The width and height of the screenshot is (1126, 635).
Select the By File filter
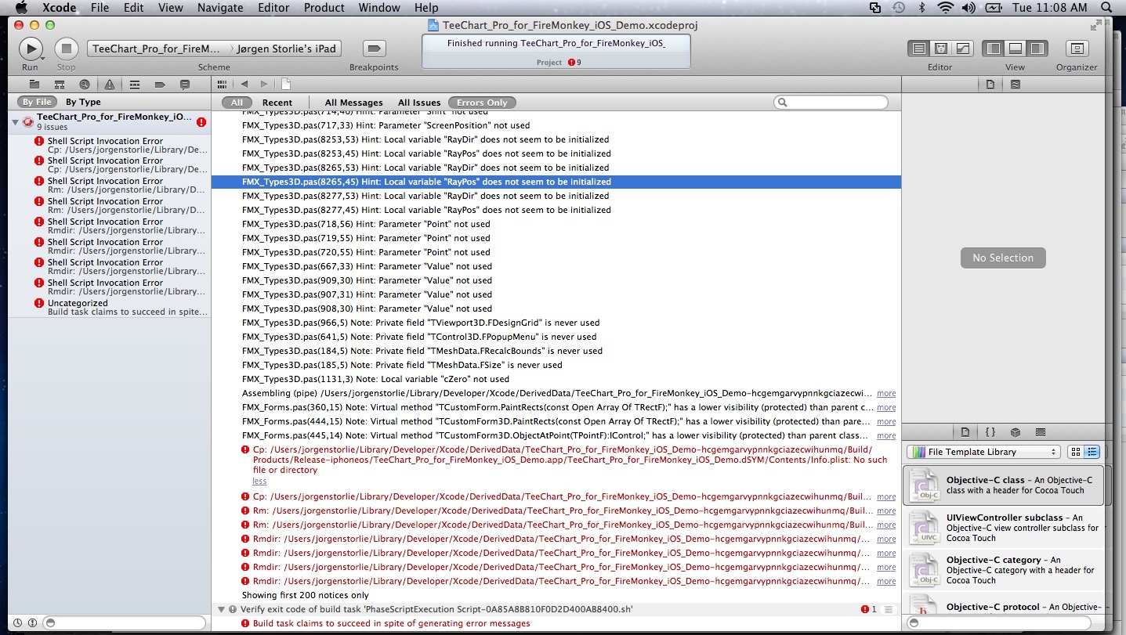coord(37,102)
